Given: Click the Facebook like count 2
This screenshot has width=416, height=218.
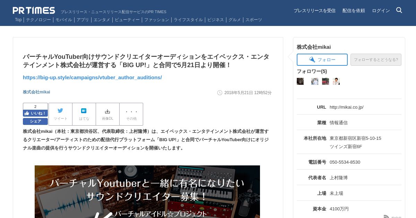Looking at the screenshot, I should click(x=35, y=107).
